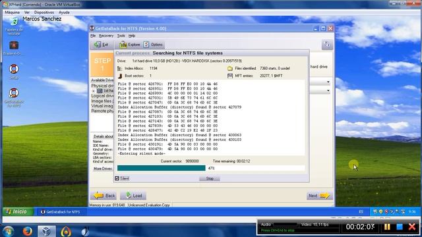Click the Boot sectors boot icon
This screenshot has height=237, width=422.
click(x=120, y=76)
